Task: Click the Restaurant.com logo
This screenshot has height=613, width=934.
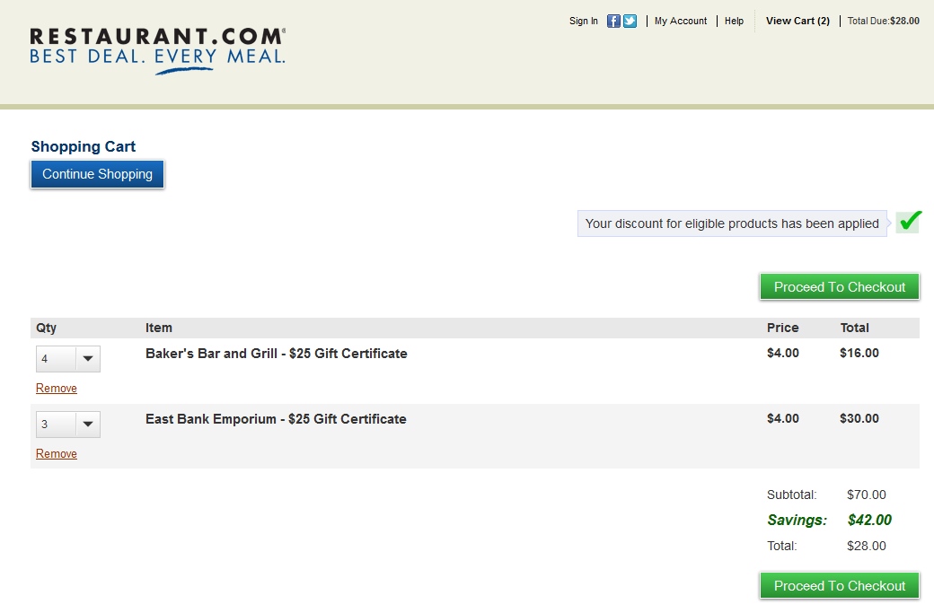Action: coord(157,49)
